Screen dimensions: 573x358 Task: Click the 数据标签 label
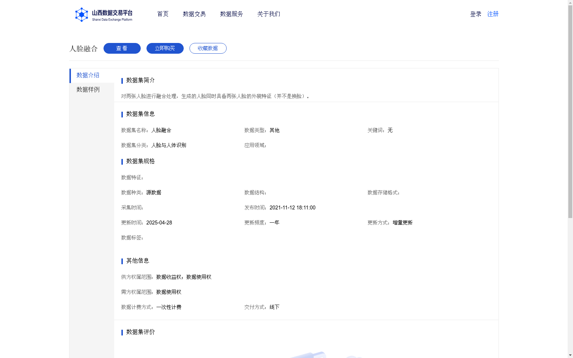132,238
